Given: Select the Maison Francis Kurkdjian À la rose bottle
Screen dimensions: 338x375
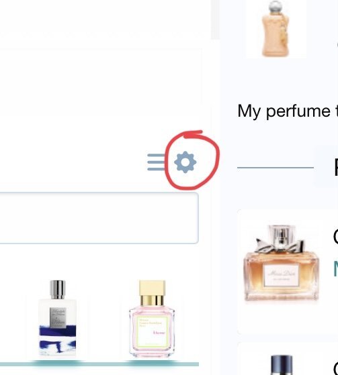Looking at the screenshot, I should 152,319.
